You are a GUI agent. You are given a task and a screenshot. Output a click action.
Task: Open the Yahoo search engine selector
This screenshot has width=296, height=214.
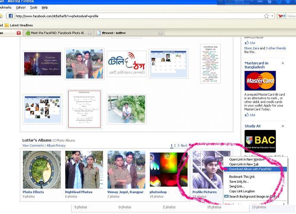(x=281, y=16)
